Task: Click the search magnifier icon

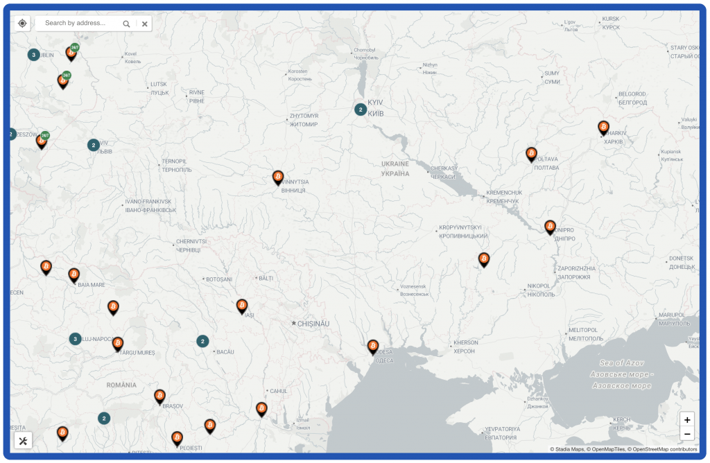Action: tap(126, 24)
